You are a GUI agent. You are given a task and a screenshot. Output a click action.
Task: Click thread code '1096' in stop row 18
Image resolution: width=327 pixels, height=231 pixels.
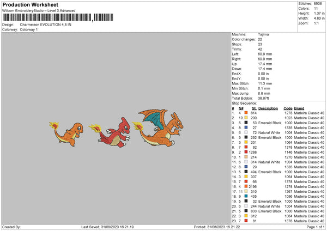coord(288,196)
